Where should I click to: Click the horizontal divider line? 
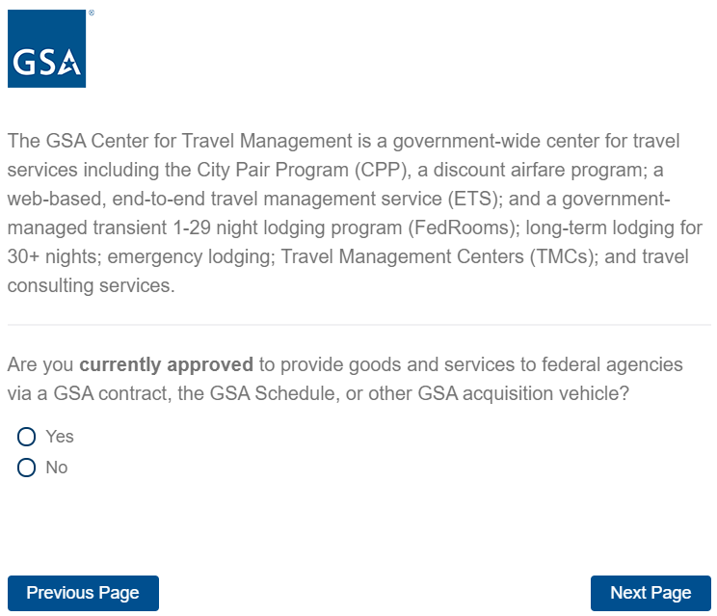(358, 325)
